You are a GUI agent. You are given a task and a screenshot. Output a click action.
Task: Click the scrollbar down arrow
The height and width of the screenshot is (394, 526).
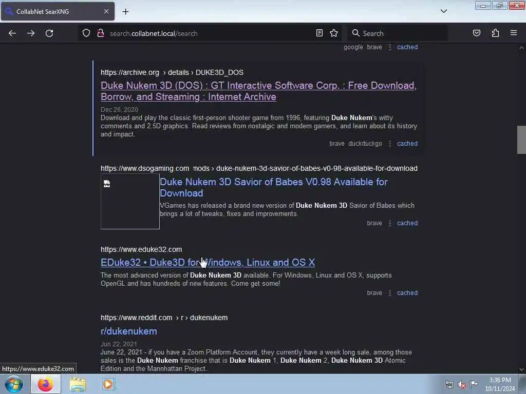521,369
